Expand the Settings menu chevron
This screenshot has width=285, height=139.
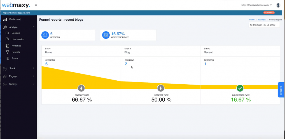click(x=34, y=84)
